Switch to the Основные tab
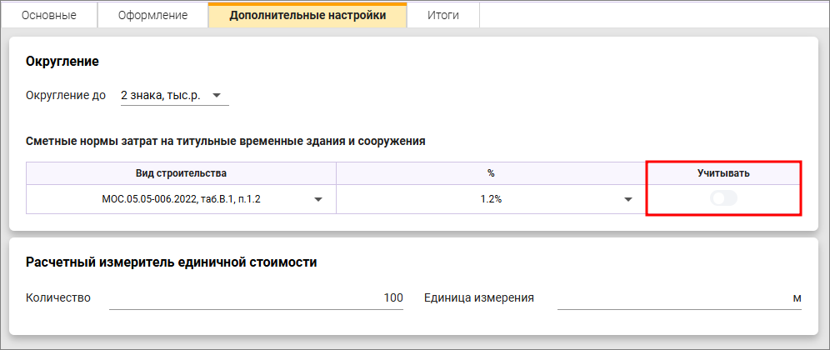Image resolution: width=830 pixels, height=350 pixels. click(48, 15)
